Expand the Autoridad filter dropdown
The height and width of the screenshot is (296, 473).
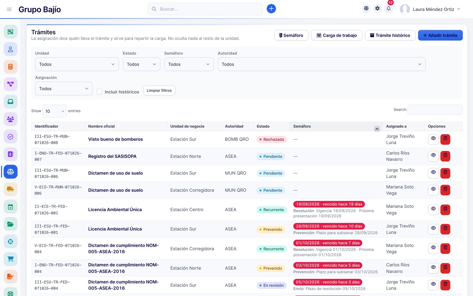[x=322, y=64]
